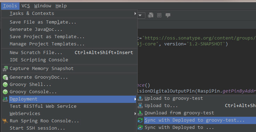Open Manage Project Templates

pyautogui.click(x=69, y=44)
